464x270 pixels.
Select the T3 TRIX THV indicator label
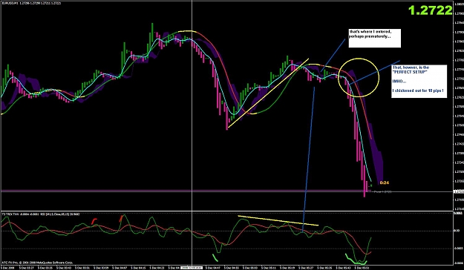41,214
